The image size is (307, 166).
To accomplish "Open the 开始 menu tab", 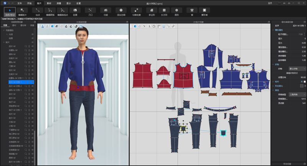I will point(29,3).
